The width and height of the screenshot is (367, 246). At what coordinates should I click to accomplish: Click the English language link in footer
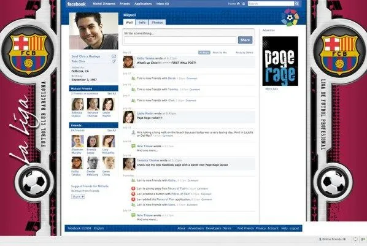99,228
